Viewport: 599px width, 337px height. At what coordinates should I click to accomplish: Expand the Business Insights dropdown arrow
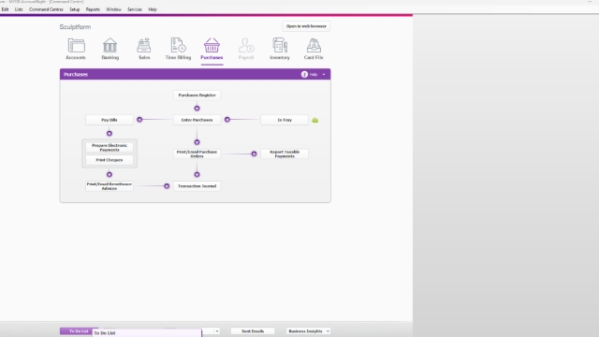click(x=328, y=331)
